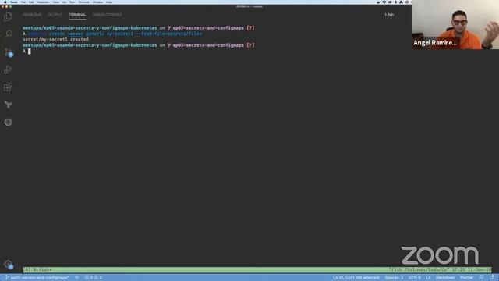Screen dimensions: 499x281
Task: Click the Angel Ramirez video thumbnail
Action: point(455,24)
